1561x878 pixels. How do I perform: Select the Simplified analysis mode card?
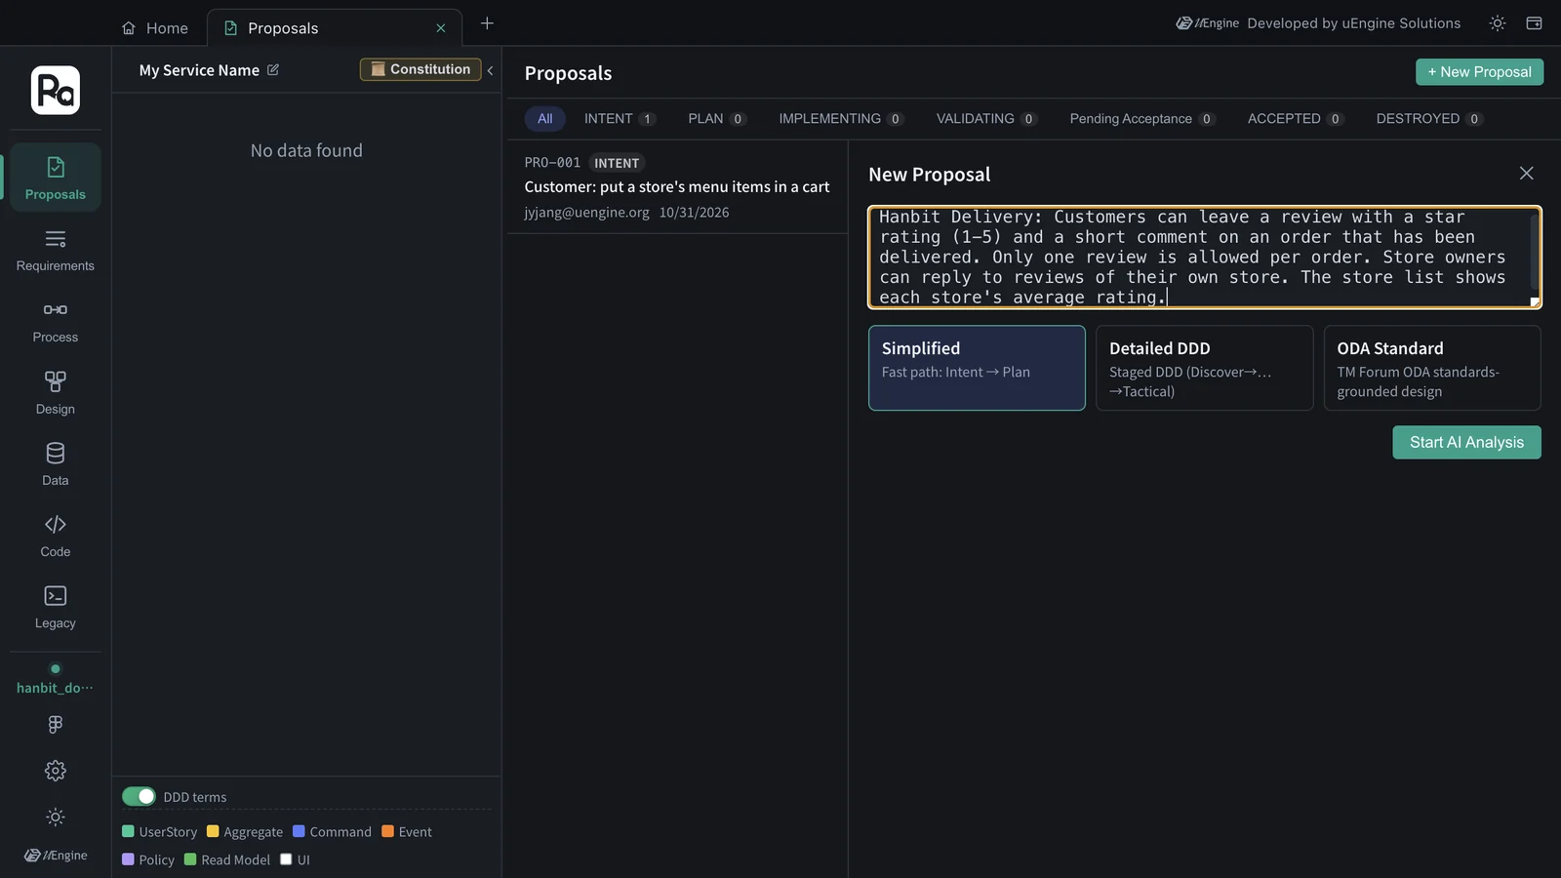pyautogui.click(x=977, y=368)
